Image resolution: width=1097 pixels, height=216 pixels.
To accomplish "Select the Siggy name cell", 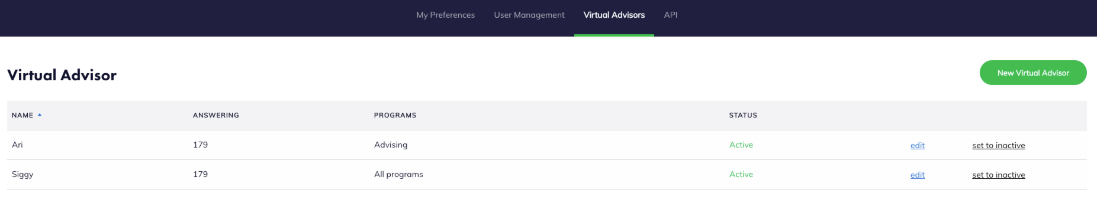I will click(x=22, y=174).
